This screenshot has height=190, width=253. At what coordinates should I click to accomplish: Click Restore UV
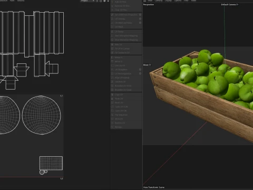[126, 123]
